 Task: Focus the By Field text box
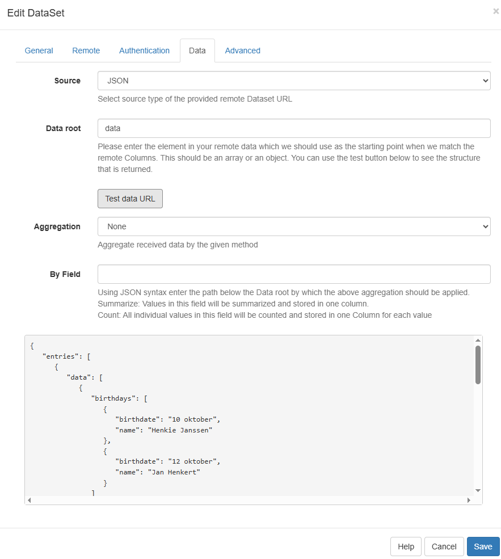click(x=293, y=274)
